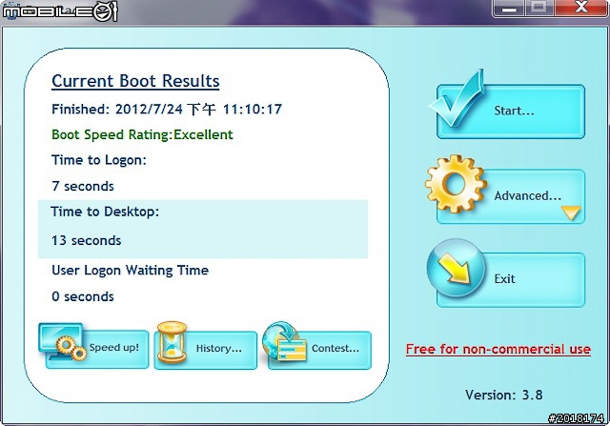Click the Exit button
This screenshot has height=426, width=610.
coord(511,280)
